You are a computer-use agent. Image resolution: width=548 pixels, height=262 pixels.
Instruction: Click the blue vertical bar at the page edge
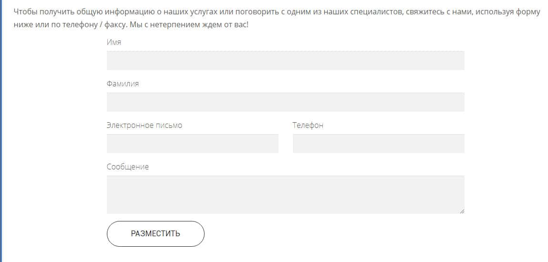point(1,131)
